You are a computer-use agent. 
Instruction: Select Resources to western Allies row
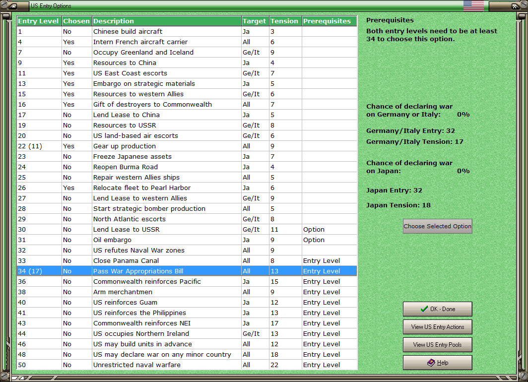pyautogui.click(x=187, y=94)
